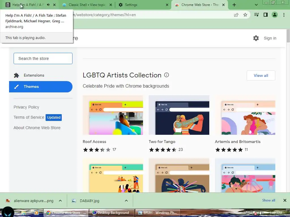Image resolution: width=290 pixels, height=217 pixels.
Task: Click the taskbar clock 3:49 AM
Action: (x=276, y=213)
